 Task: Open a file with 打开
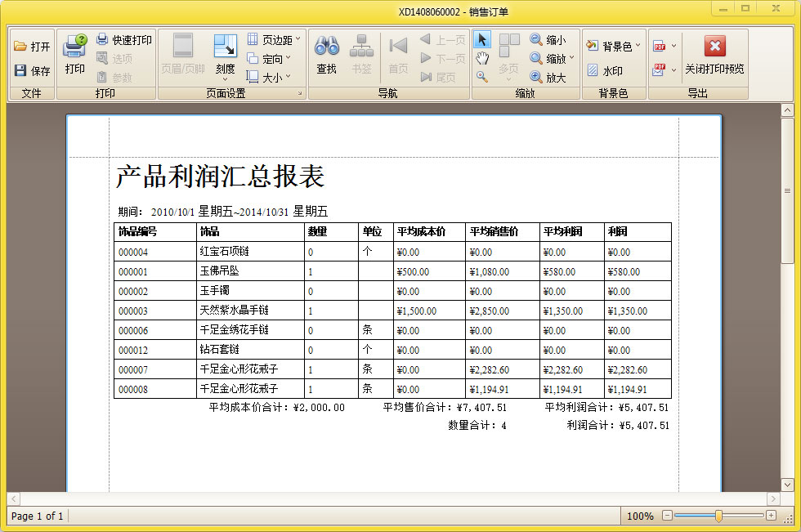point(32,47)
